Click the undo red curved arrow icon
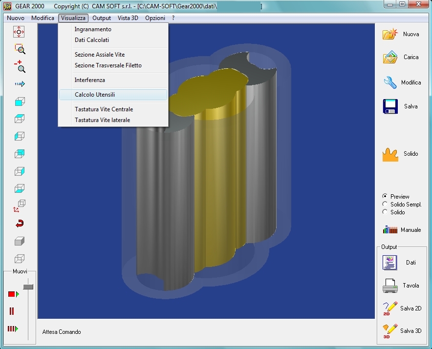Screen dimensions: 432x349 20,224
